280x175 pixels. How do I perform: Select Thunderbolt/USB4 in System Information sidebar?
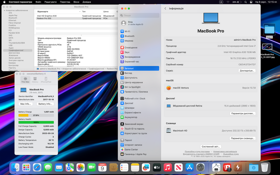click(17, 43)
